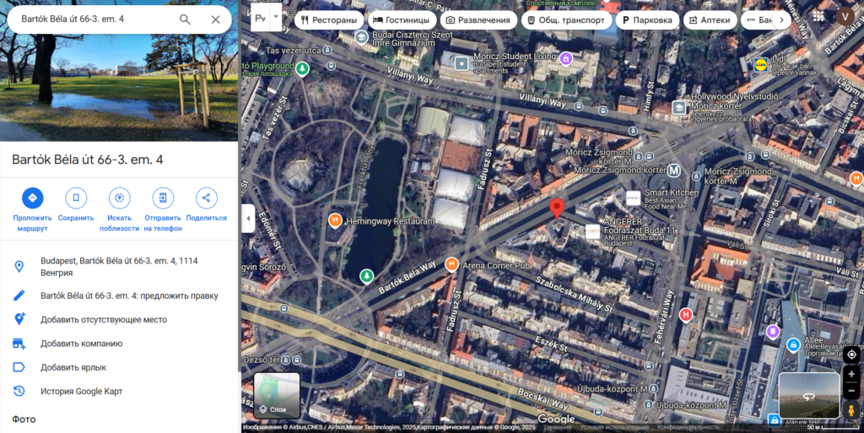Send to phone with Отправить на телефон

[x=163, y=210]
